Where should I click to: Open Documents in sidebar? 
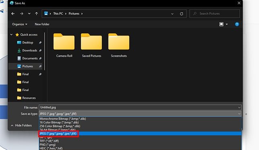pyautogui.click(x=30, y=58)
